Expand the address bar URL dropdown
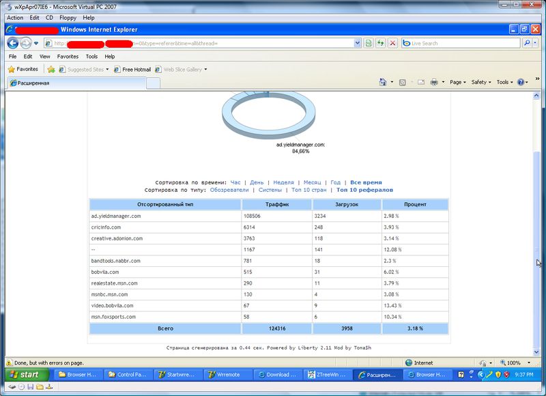Image resolution: width=546 pixels, height=396 pixels. [x=357, y=43]
